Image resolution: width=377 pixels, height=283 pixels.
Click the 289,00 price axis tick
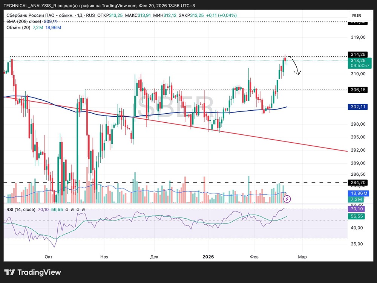tap(358, 163)
